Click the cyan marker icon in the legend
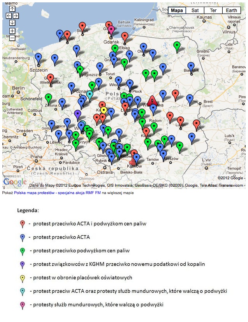 click(x=23, y=292)
